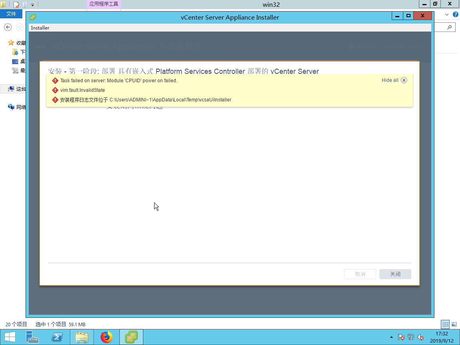This screenshot has height=345, width=460.
Task: Click the 关闭 button in installer dialog
Action: coord(395,274)
